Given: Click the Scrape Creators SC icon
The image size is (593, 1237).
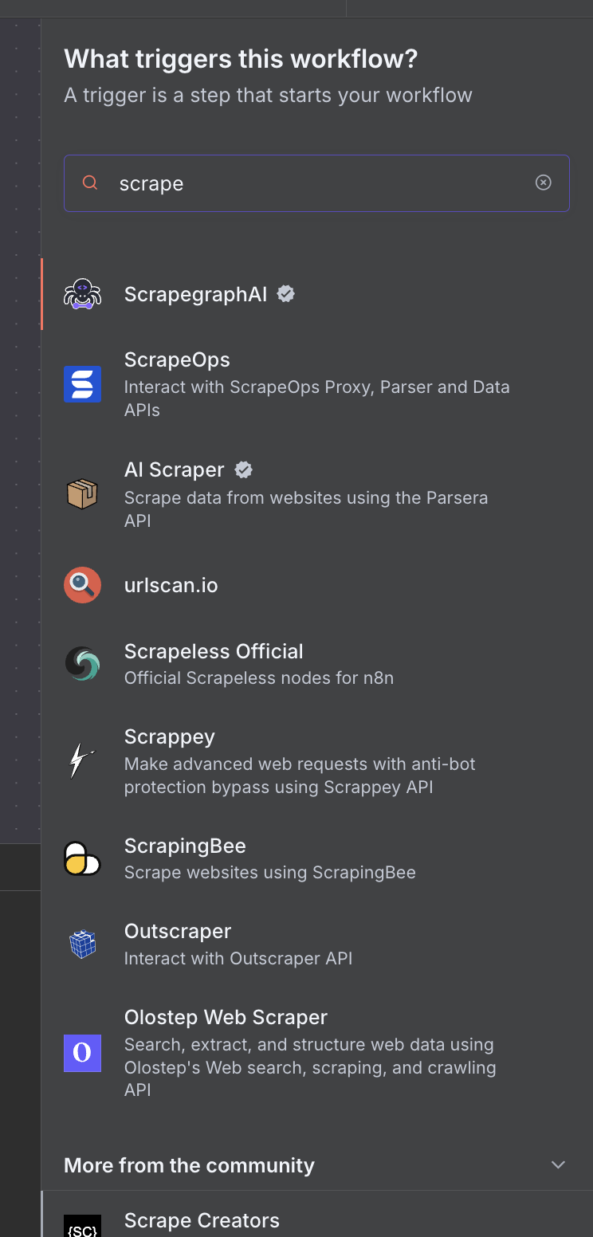Looking at the screenshot, I should pyautogui.click(x=82, y=1227).
